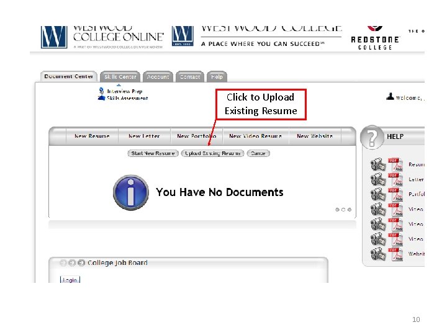447x335 pixels.
Task: Click the Westwood College Online logo
Action: coord(102,37)
